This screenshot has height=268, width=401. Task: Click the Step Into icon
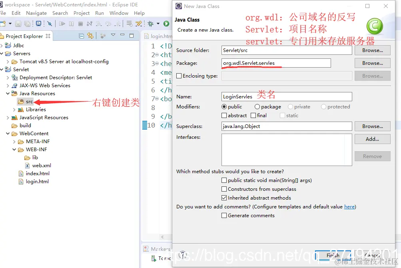[99, 24]
